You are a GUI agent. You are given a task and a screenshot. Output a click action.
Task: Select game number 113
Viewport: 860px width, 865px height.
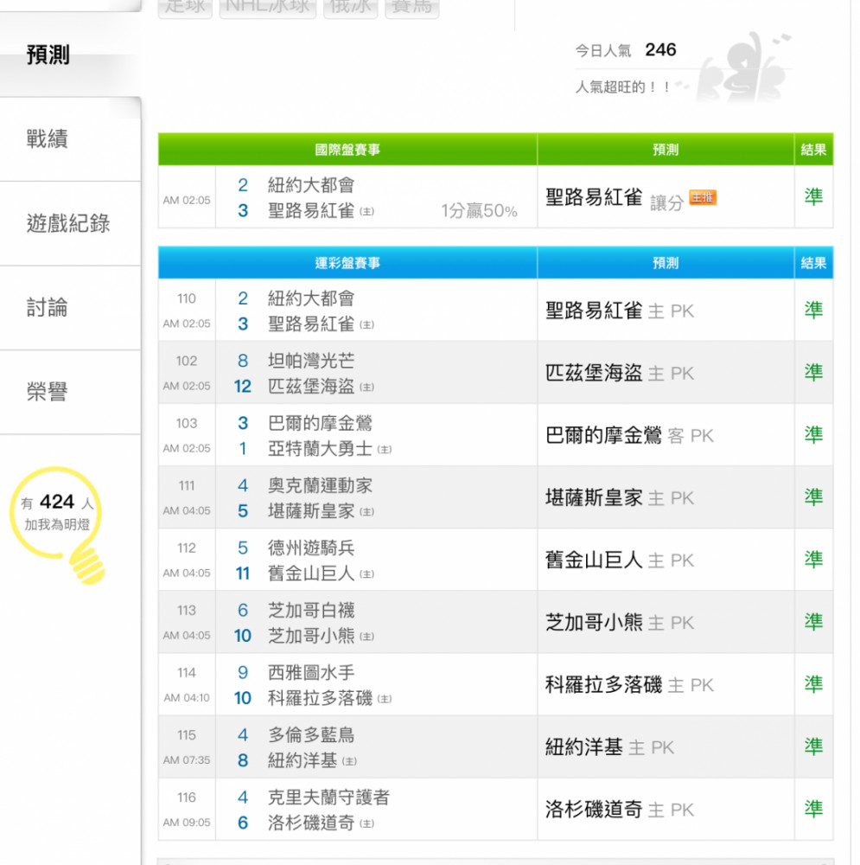(x=187, y=610)
